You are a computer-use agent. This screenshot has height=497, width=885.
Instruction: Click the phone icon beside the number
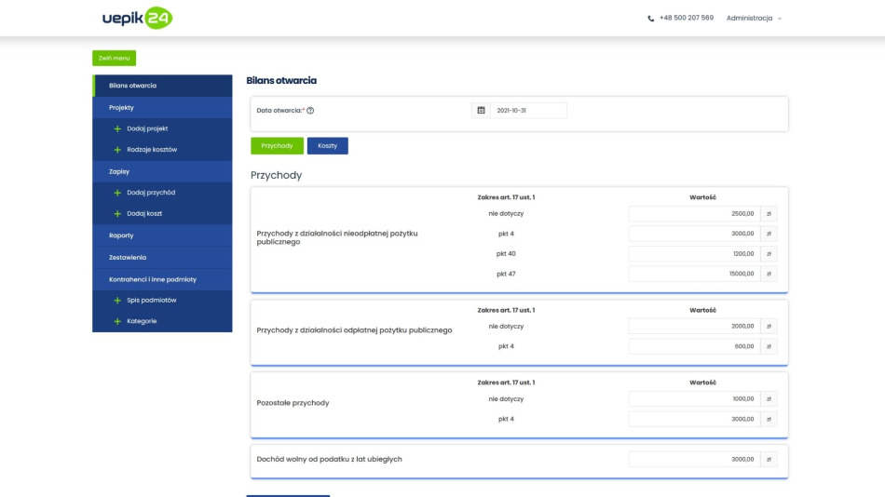(651, 19)
